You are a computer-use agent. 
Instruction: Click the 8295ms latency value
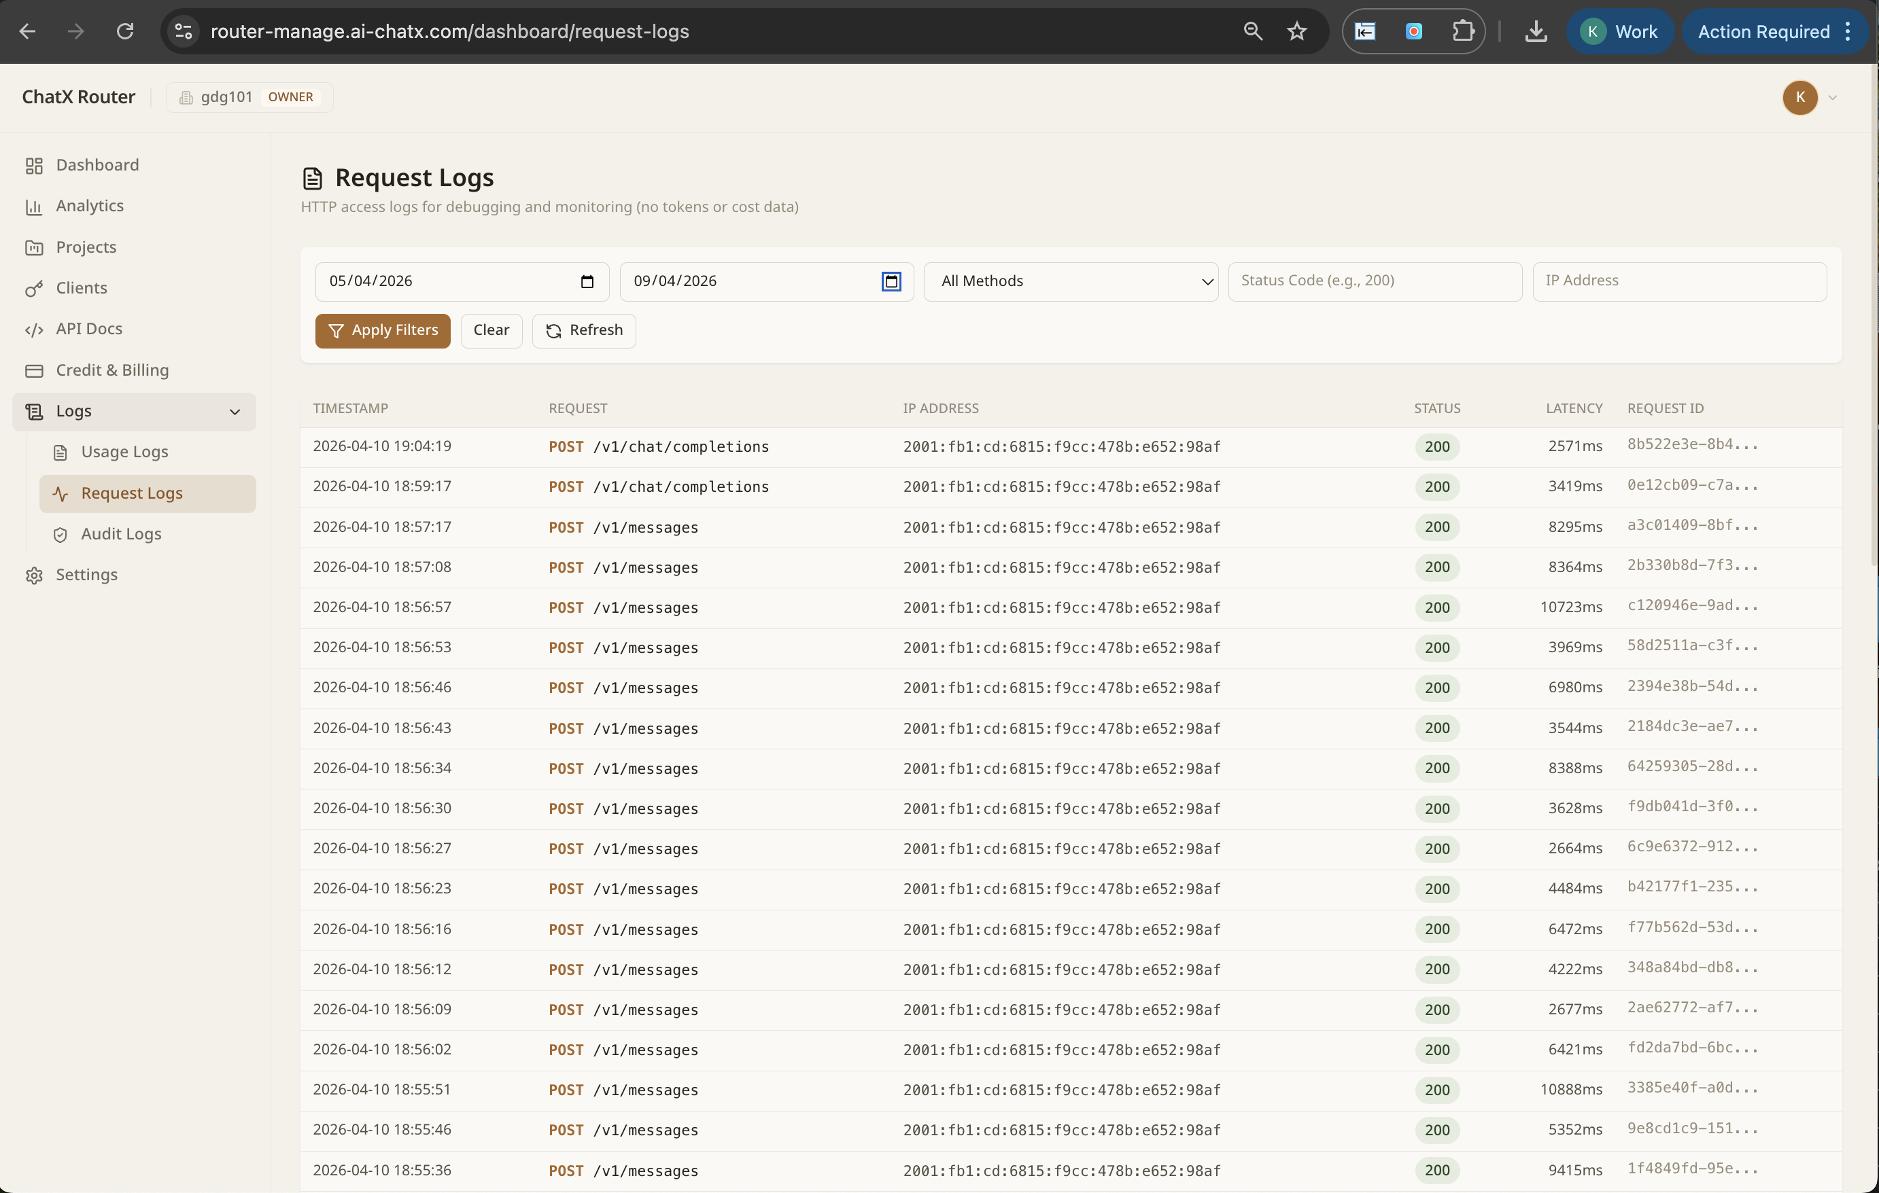pyautogui.click(x=1574, y=527)
